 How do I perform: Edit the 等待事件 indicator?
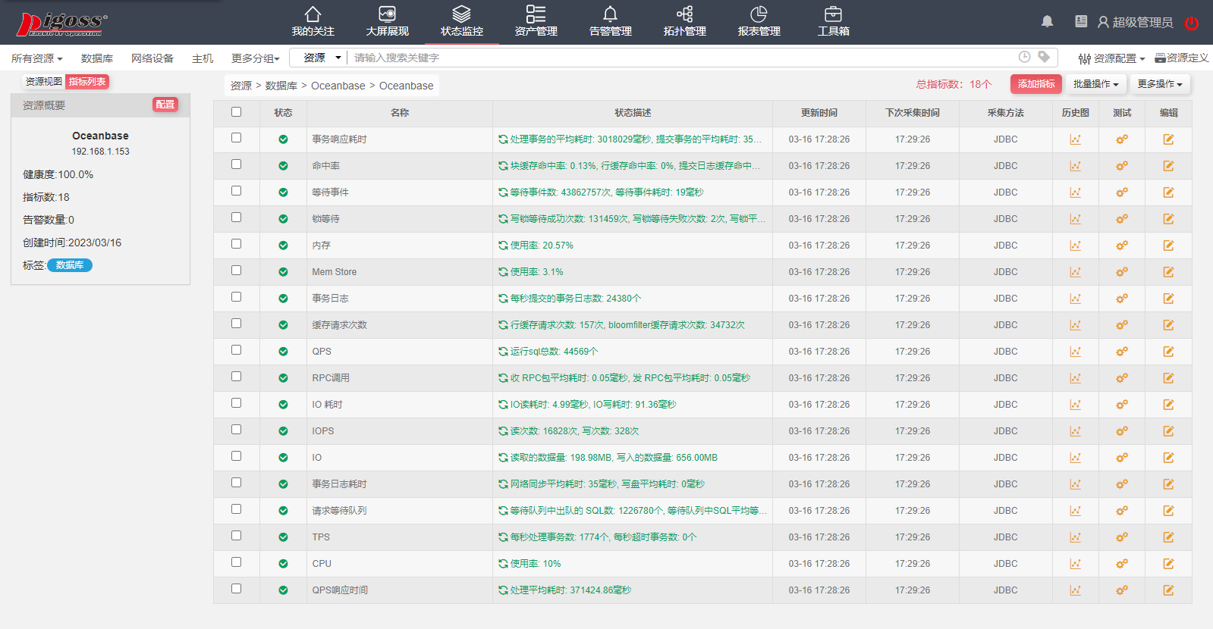[1168, 192]
